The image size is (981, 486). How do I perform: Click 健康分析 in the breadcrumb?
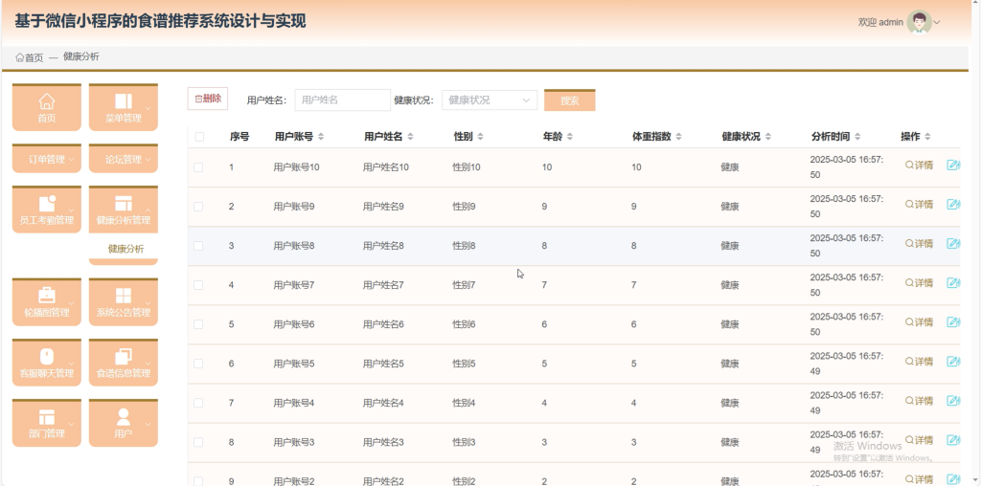[81, 56]
